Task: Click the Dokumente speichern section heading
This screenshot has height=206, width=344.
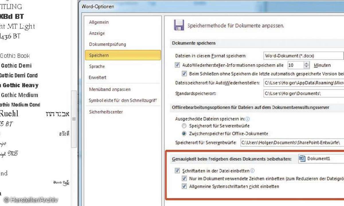Action: [193, 43]
